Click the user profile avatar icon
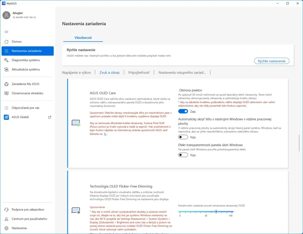 [x=7, y=15]
